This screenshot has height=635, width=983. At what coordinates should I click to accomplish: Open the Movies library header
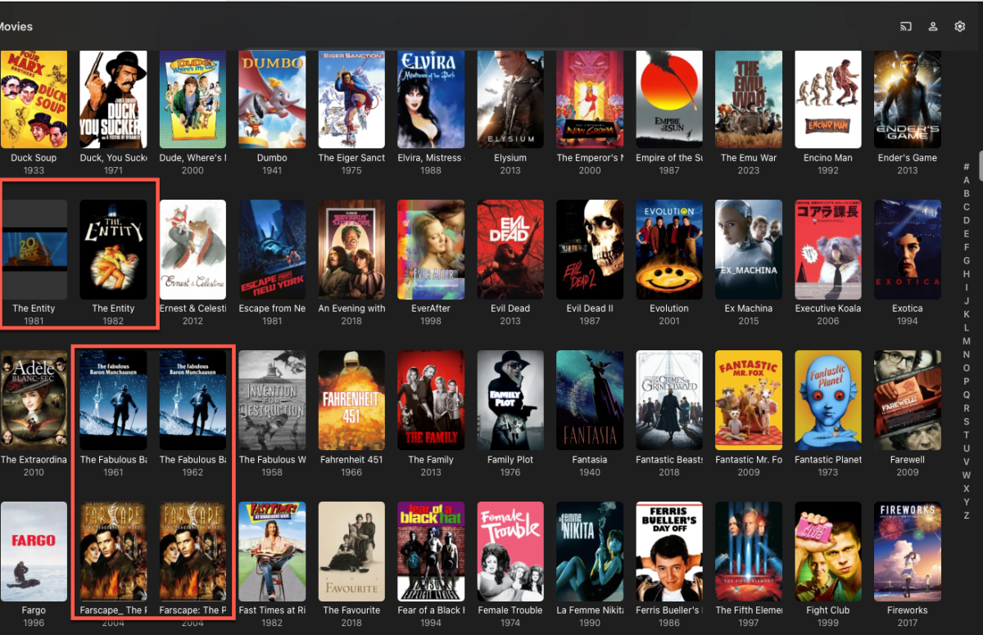[16, 26]
